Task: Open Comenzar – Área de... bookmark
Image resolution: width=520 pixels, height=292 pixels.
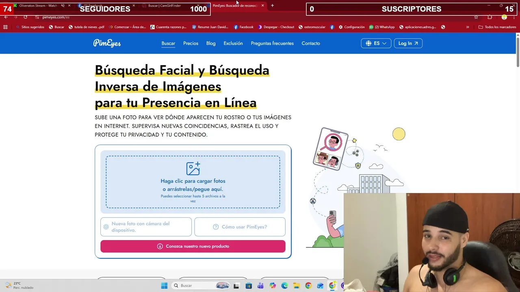Action: [x=127, y=27]
